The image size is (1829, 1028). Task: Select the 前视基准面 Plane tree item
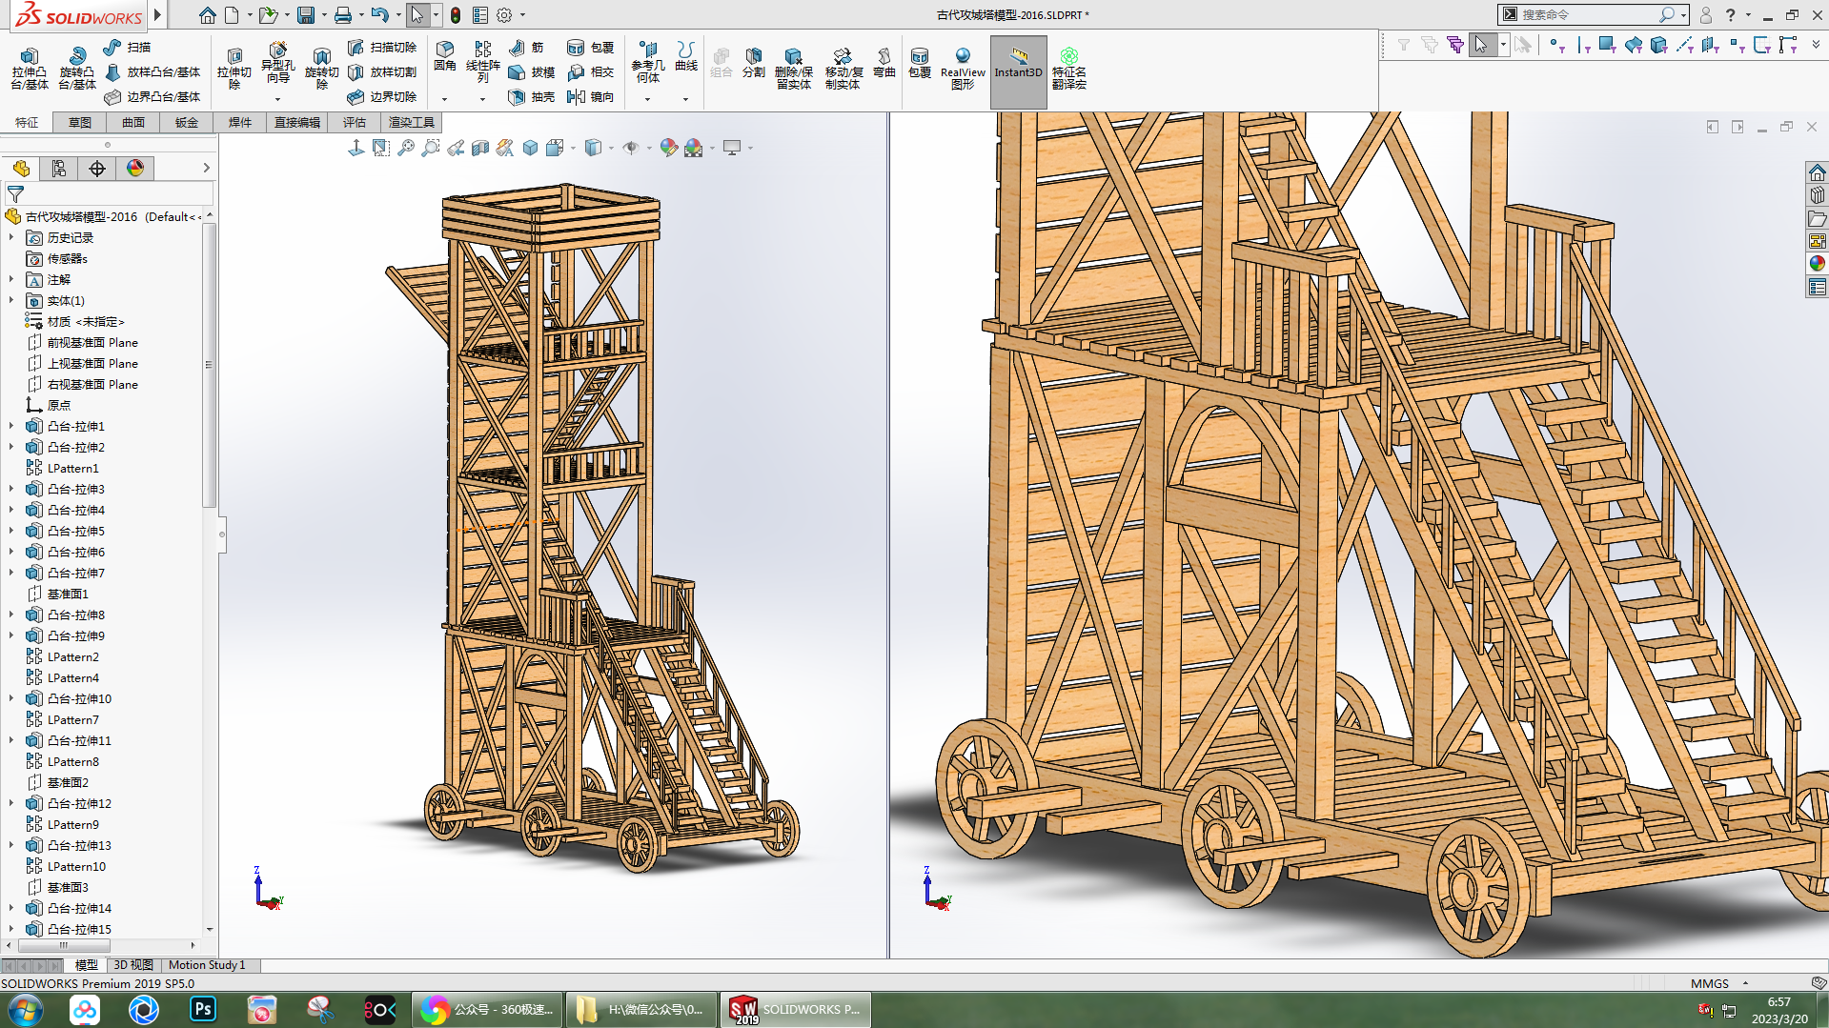82,342
